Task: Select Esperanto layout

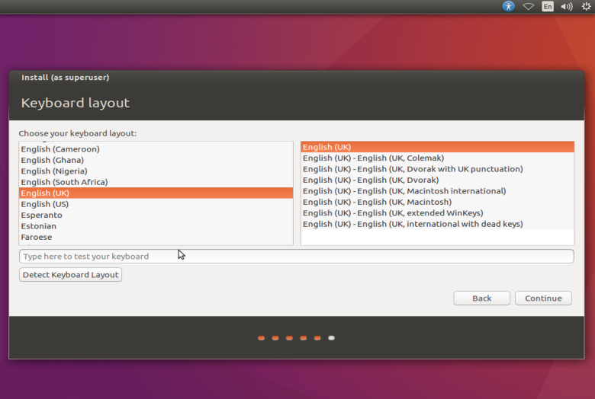Action: 156,215
